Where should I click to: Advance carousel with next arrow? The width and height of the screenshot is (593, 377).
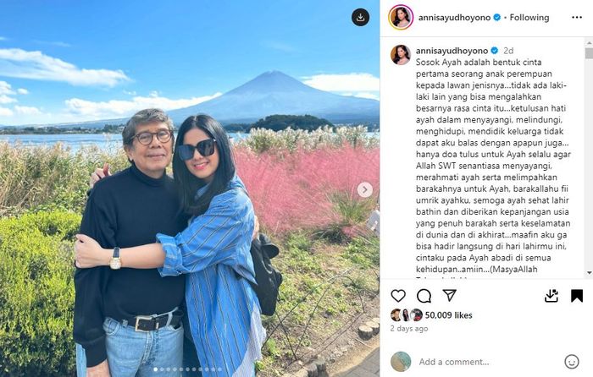pos(364,189)
